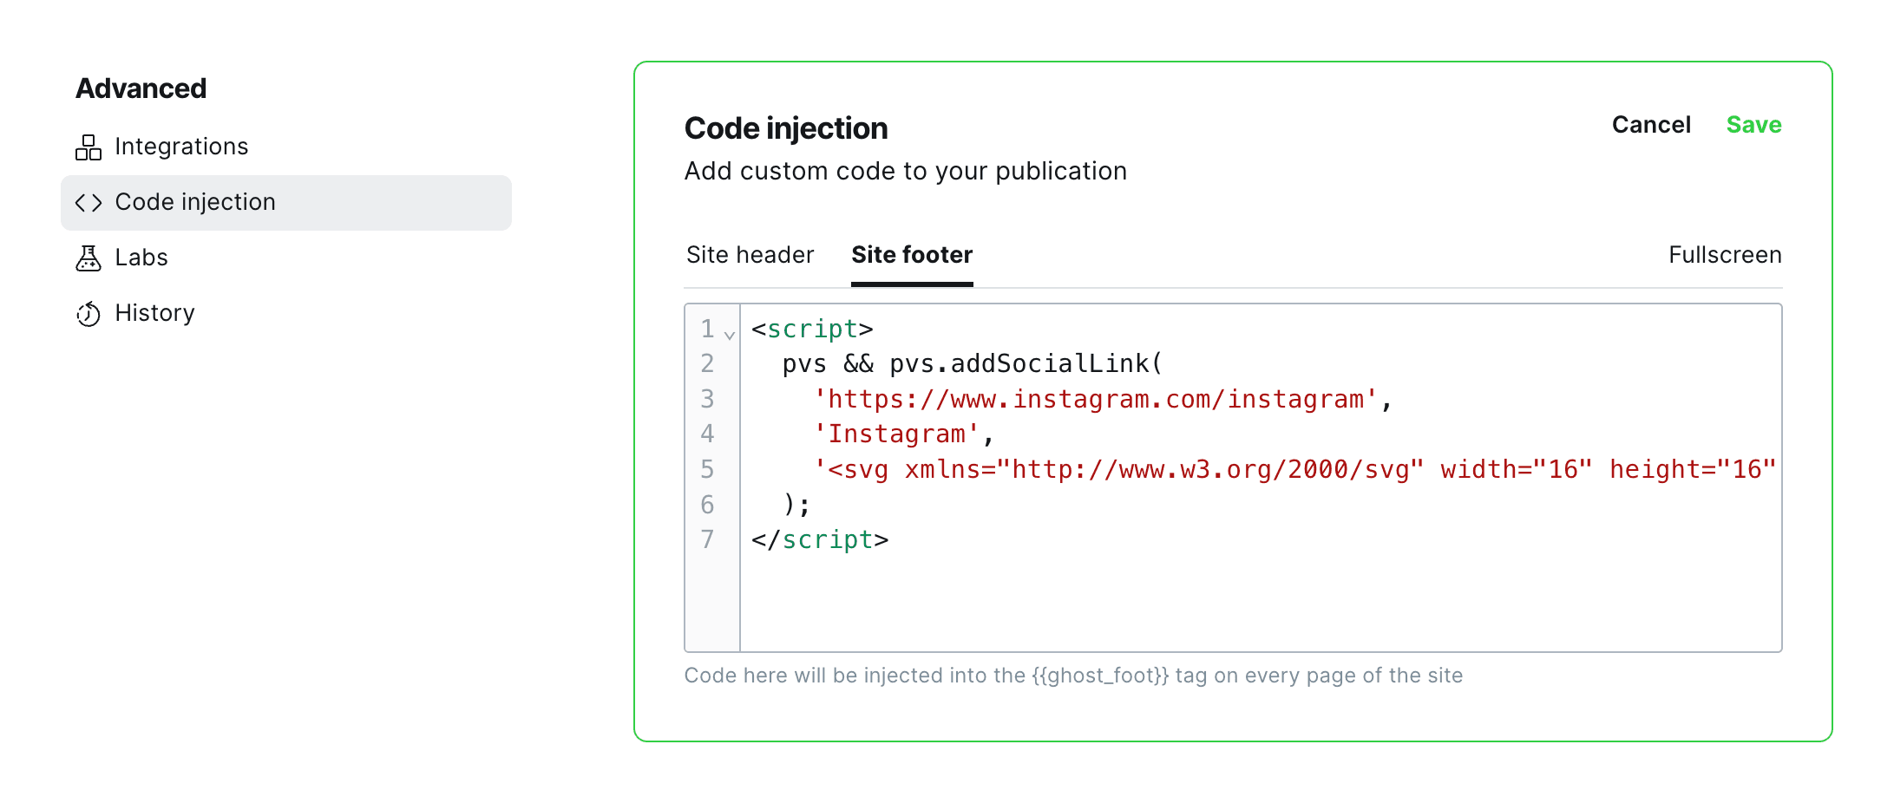The width and height of the screenshot is (1894, 803).
Task: Open the code editor in Fullscreen
Action: (1724, 254)
